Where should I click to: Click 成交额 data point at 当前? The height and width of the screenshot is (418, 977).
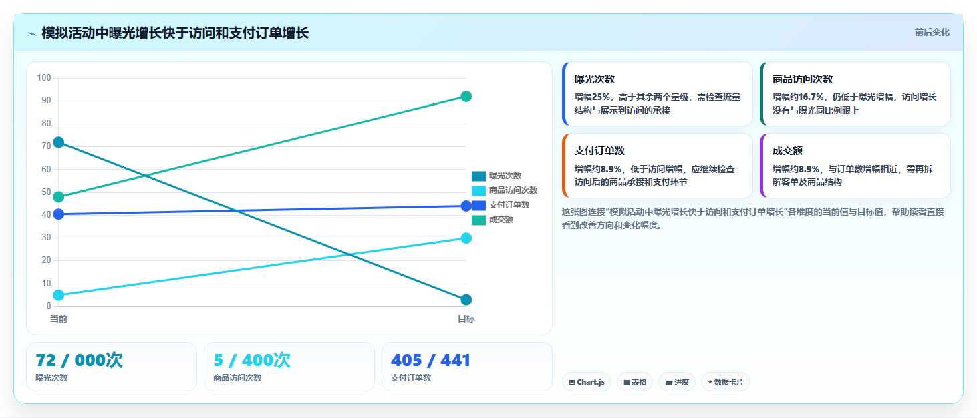tap(59, 197)
